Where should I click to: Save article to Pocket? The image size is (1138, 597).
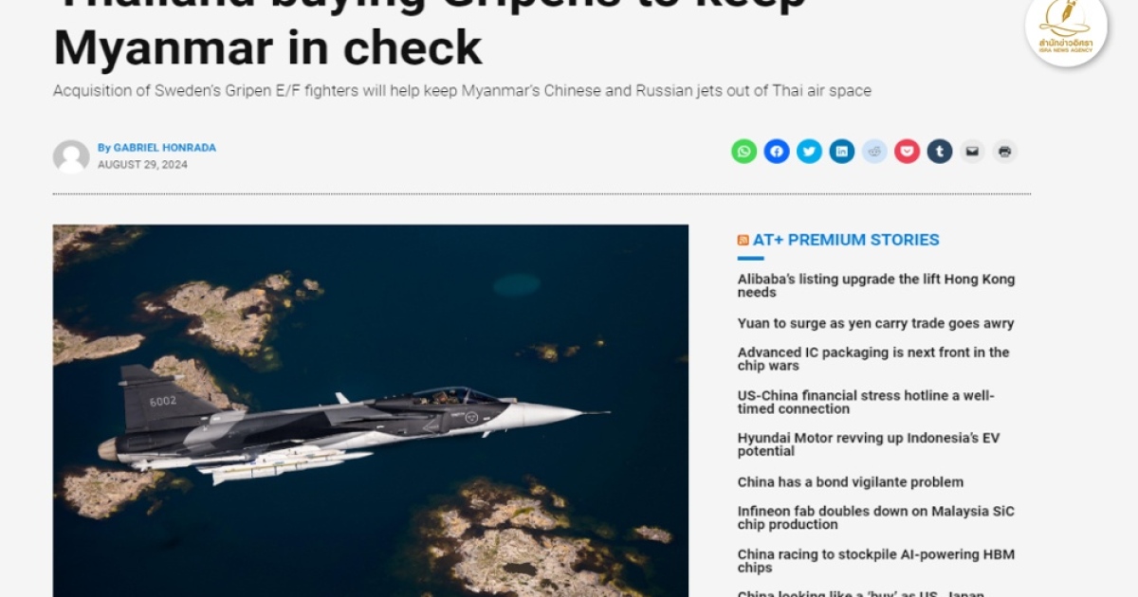[x=908, y=152]
